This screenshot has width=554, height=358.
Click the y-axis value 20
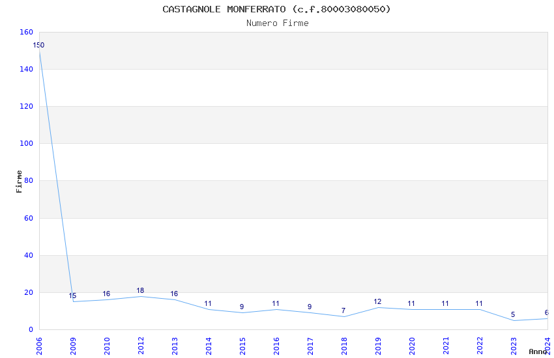(x=29, y=292)
